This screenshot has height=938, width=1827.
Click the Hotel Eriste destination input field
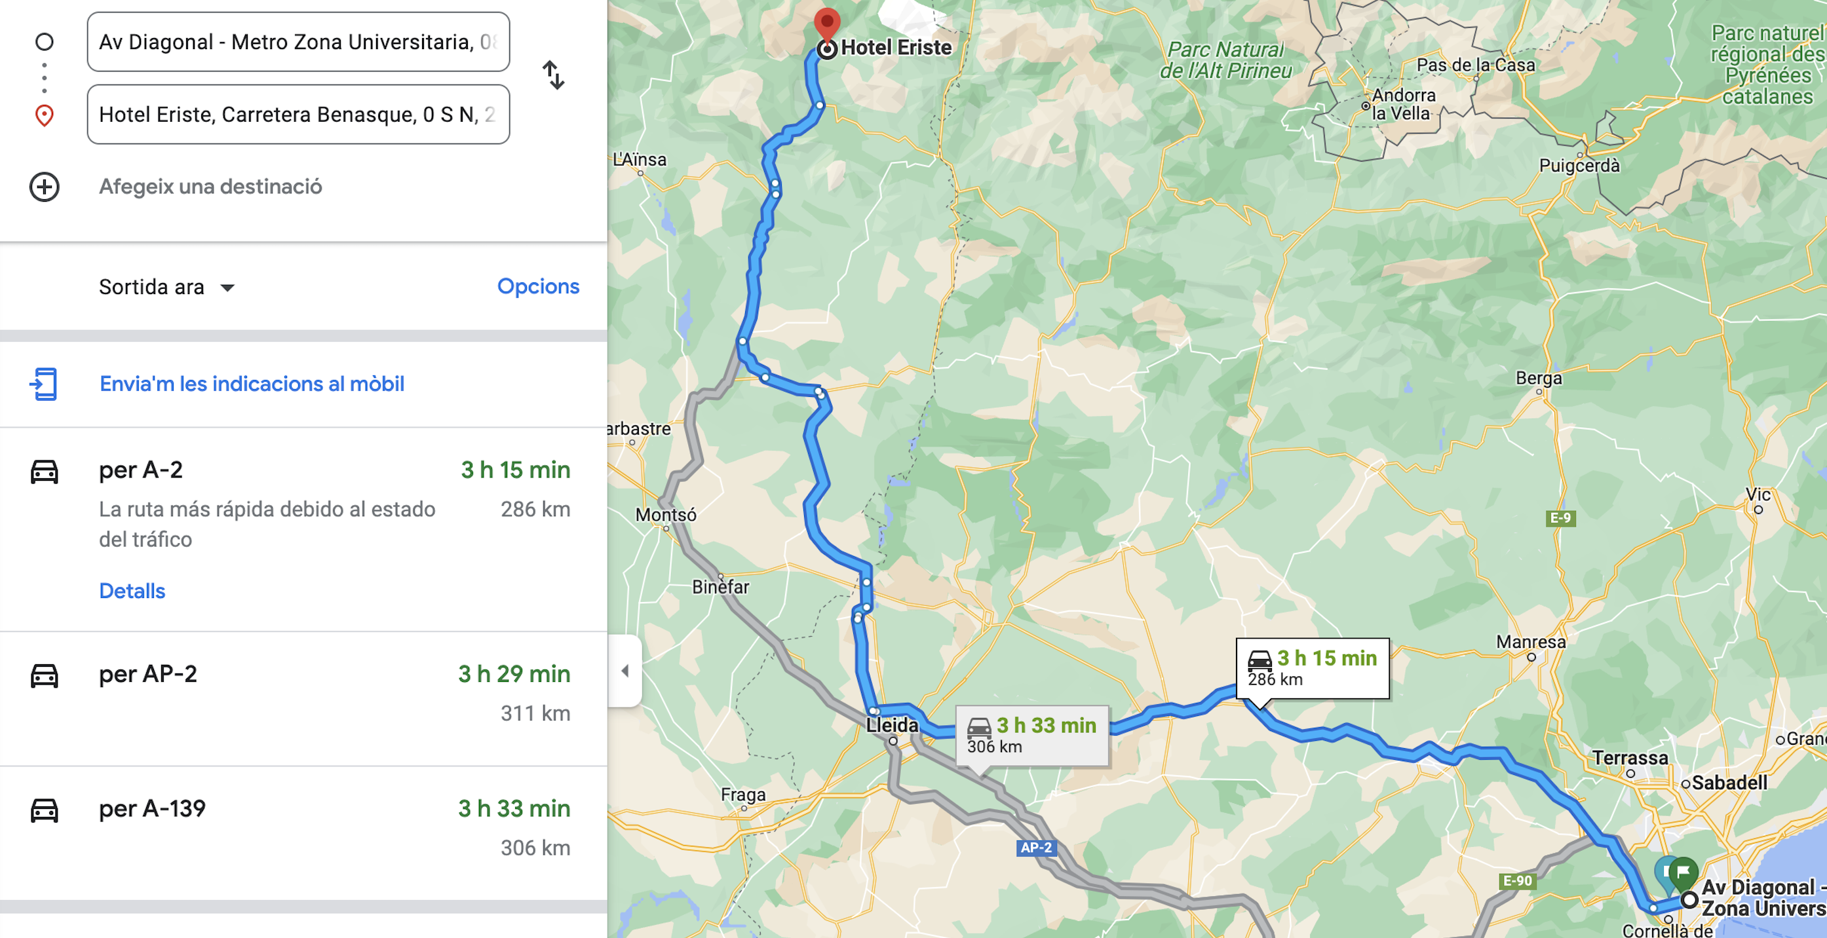click(299, 114)
